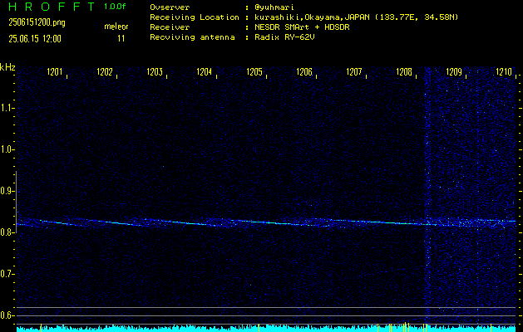Viewport: 523px width, 332px height.
Task: Click the 1202 time axis label
Action: pyautogui.click(x=105, y=72)
